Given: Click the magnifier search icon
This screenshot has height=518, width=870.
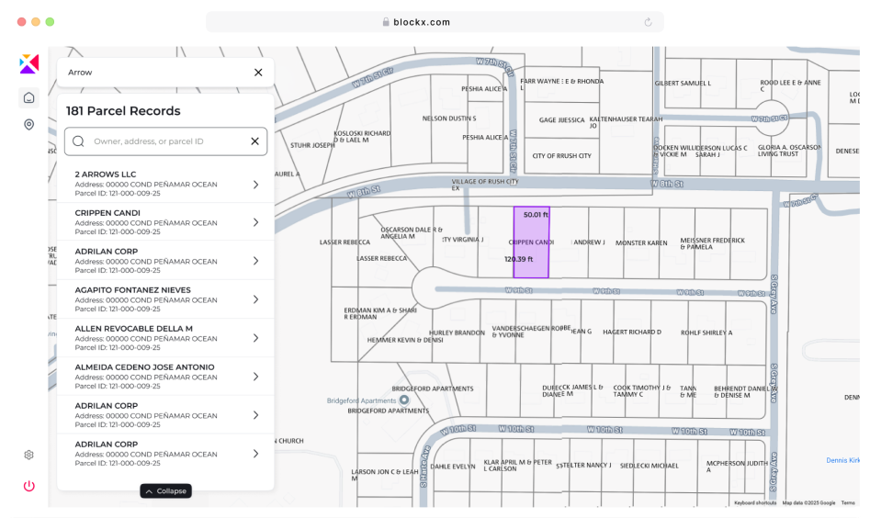Looking at the screenshot, I should (x=79, y=141).
